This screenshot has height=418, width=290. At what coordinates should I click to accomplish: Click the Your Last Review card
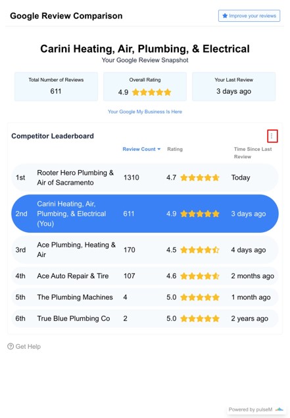pyautogui.click(x=233, y=86)
